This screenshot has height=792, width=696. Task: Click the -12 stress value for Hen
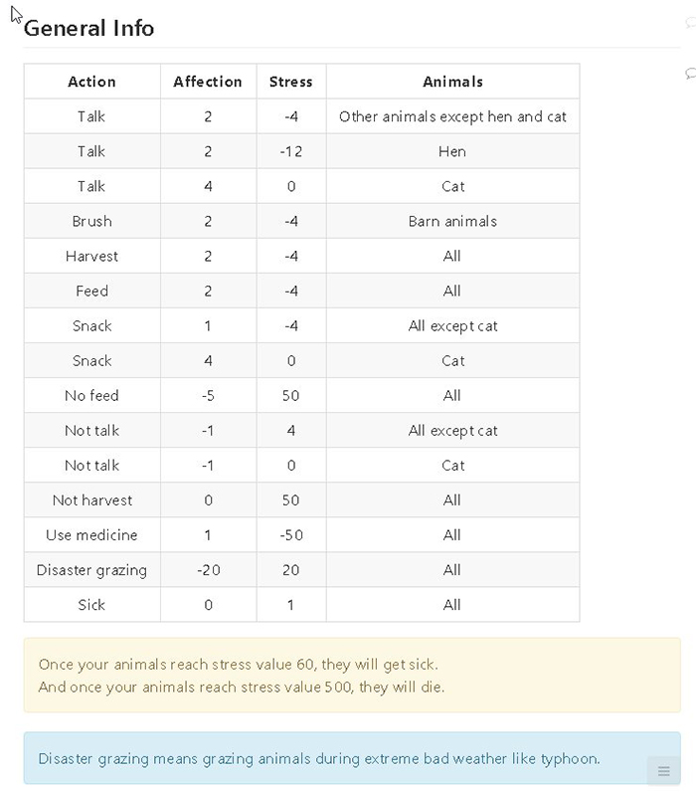point(290,151)
